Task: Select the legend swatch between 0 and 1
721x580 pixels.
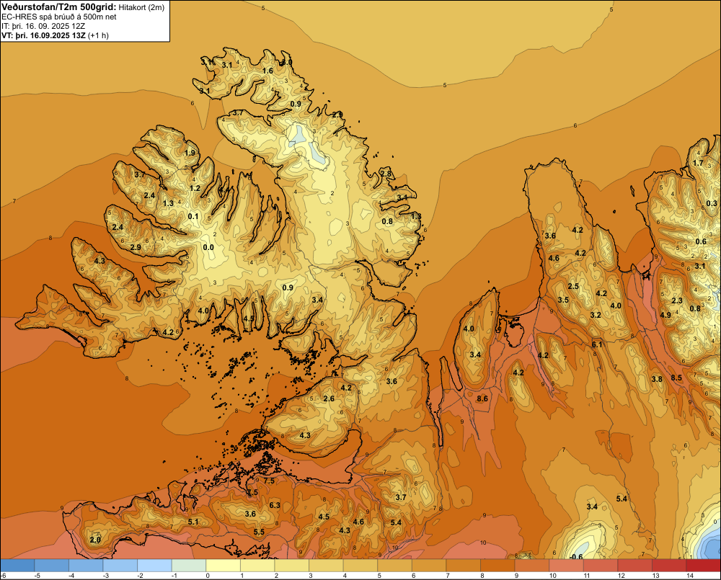Action: coord(224,566)
